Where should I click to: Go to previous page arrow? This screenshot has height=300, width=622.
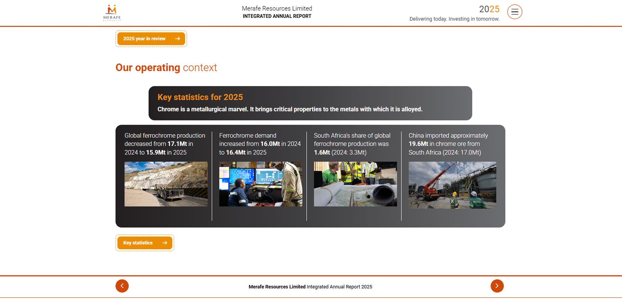click(x=122, y=286)
